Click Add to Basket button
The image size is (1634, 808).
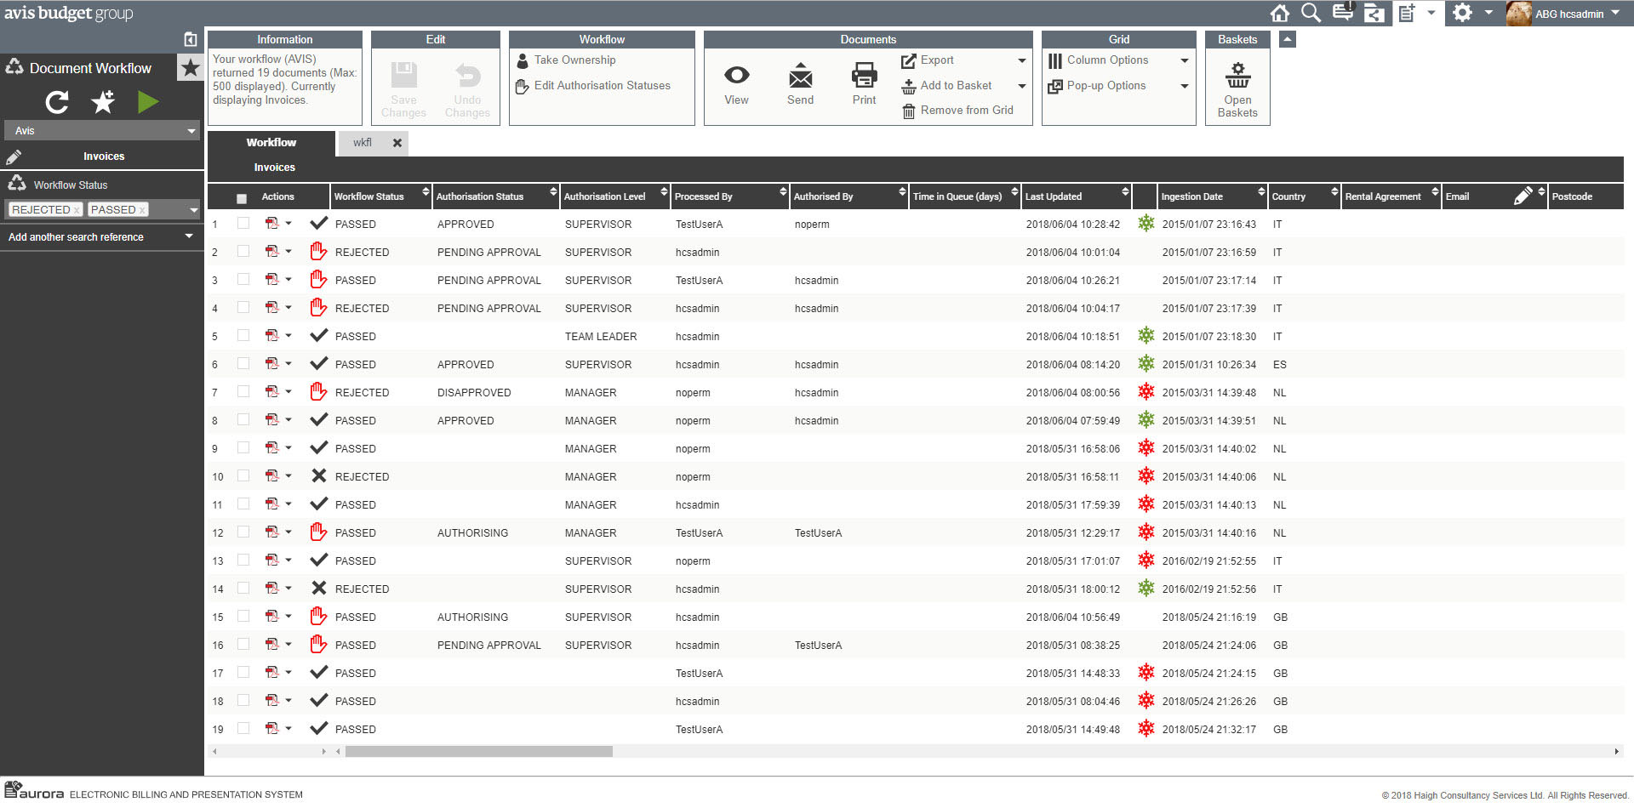coord(956,86)
